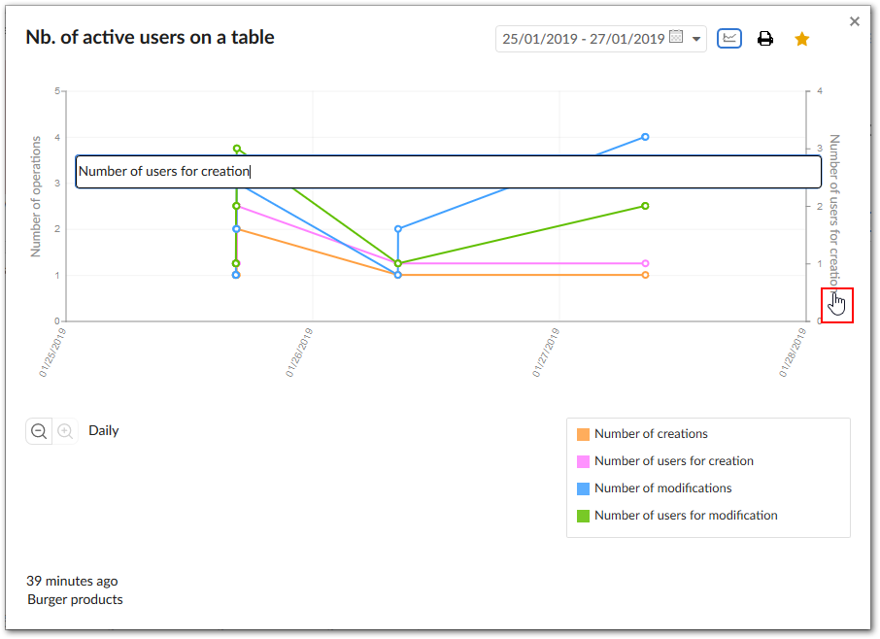880x639 pixels.
Task: Toggle Number of creations series in legend
Action: coord(651,434)
